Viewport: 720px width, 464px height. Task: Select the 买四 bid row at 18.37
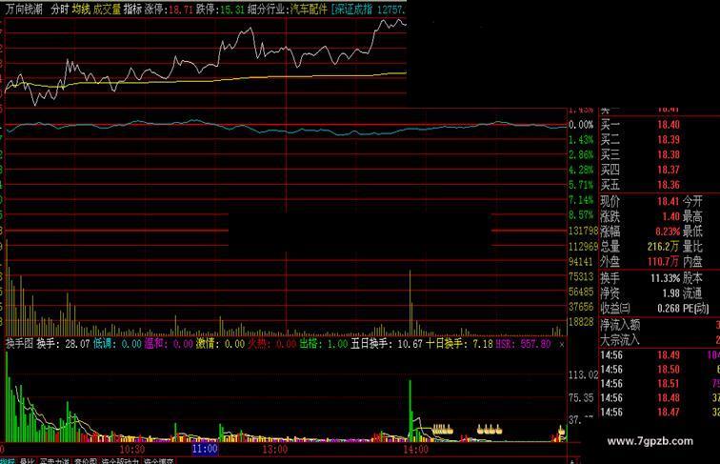click(659, 170)
